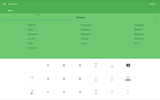Select Gramo in the results list
Viewport: 160px width, 100px height.
coord(30,30)
